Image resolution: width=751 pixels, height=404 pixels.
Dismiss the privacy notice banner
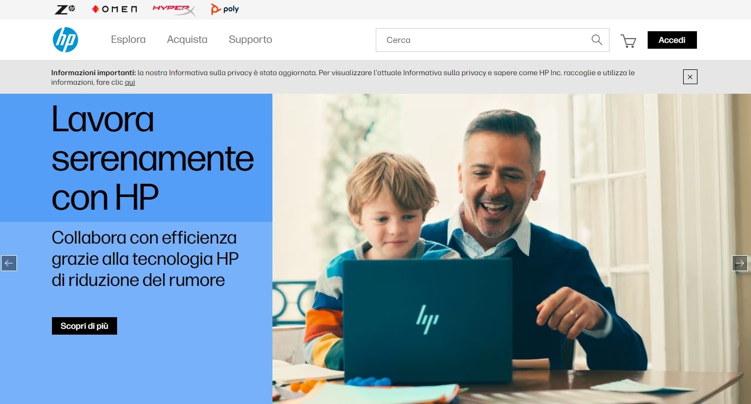pyautogui.click(x=690, y=77)
